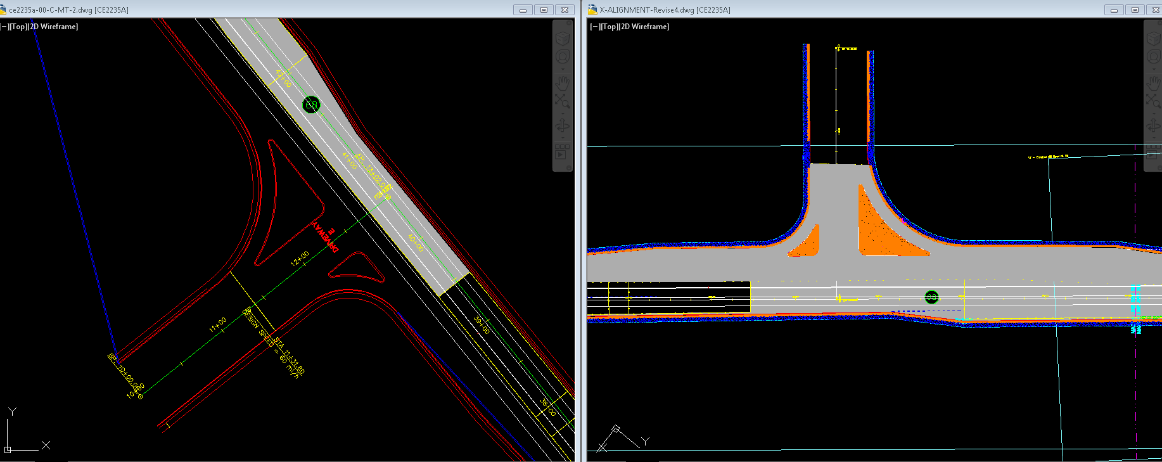The image size is (1162, 462).
Task: Select Pan hand tool in X-ALIGNMENT-Revise4 window
Action: [x=1153, y=83]
